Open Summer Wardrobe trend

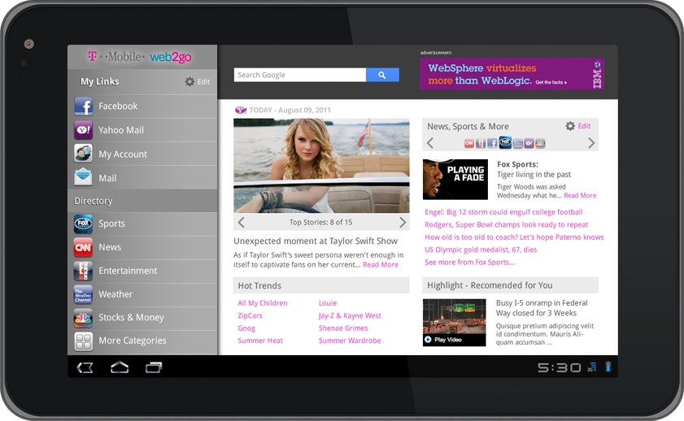[350, 341]
